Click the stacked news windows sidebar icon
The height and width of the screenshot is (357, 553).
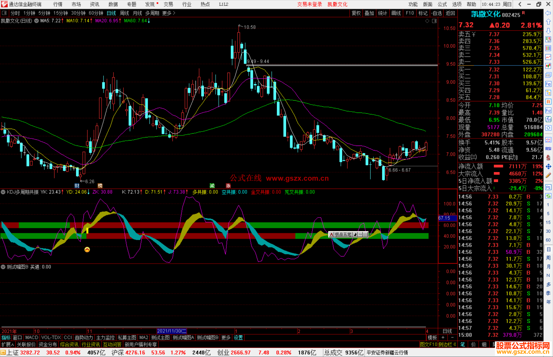point(548,75)
